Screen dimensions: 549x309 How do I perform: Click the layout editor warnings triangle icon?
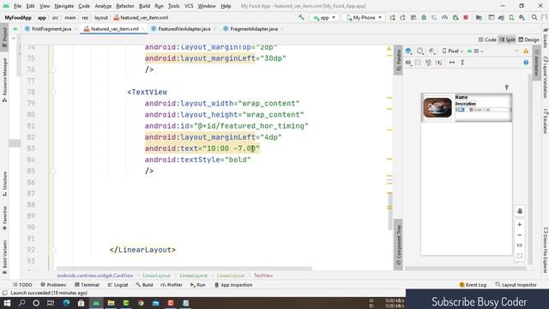[526, 51]
